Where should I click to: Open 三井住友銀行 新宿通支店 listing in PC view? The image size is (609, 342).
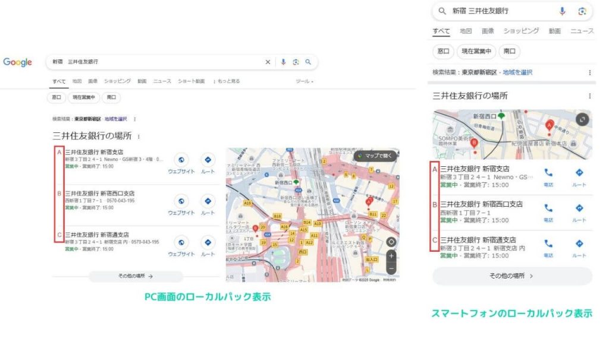click(x=97, y=235)
